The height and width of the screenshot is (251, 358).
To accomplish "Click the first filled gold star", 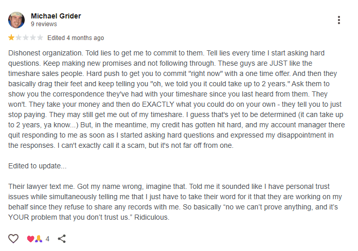I will 11,38.
